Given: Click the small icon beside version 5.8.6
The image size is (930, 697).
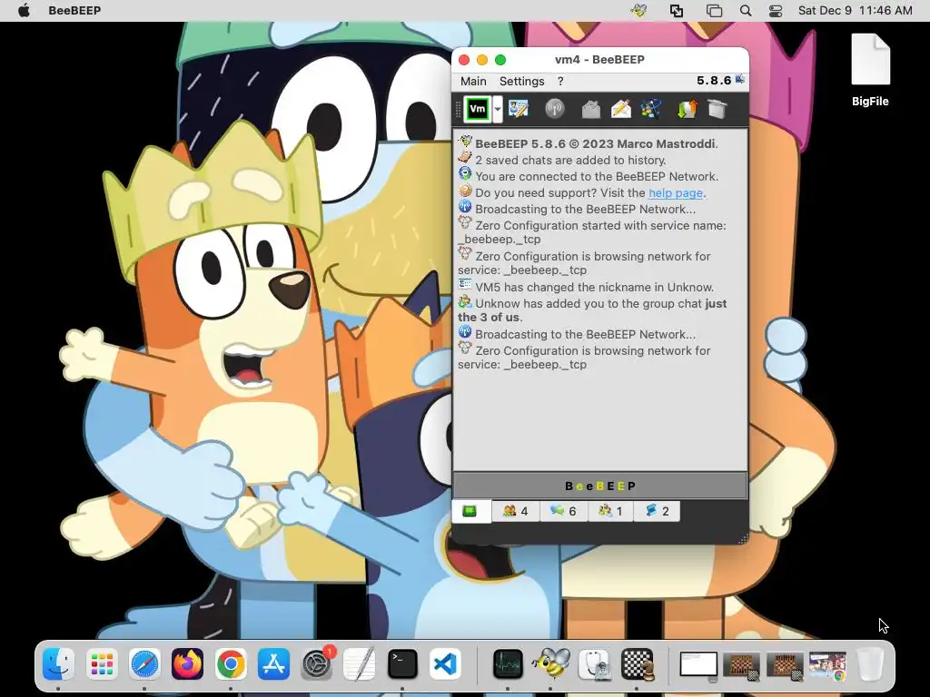Looking at the screenshot, I should (x=740, y=79).
